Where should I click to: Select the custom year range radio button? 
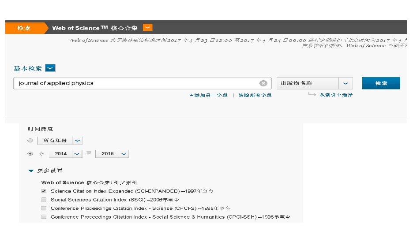(x=30, y=153)
